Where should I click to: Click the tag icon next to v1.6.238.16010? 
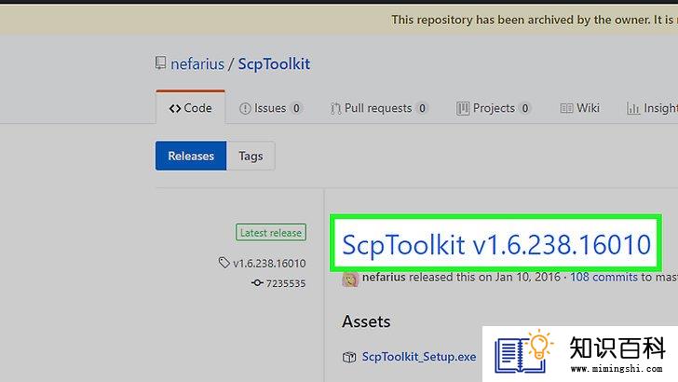coord(224,262)
